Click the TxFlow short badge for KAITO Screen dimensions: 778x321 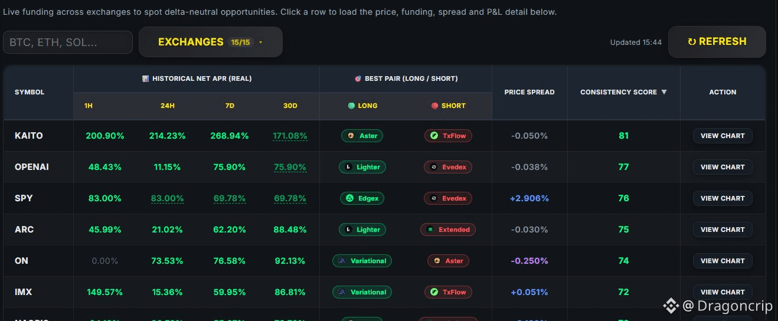pos(448,136)
